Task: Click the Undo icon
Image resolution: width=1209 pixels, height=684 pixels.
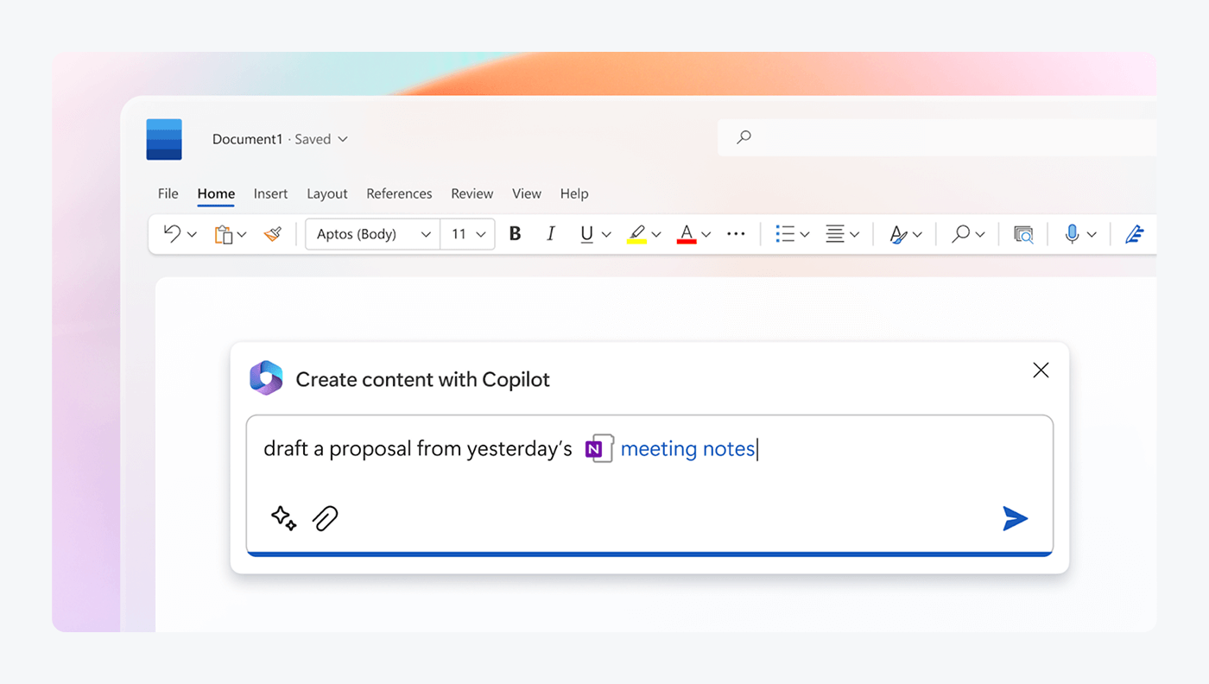Action: coord(172,234)
